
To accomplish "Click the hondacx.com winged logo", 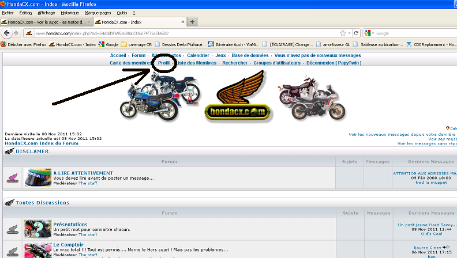I will pos(238,96).
